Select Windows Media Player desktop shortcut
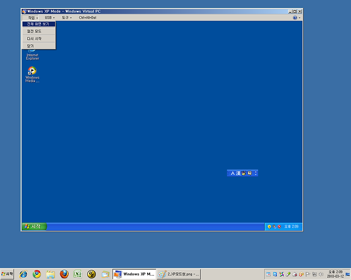Image resolution: width=351 pixels, height=280 pixels. pos(32,75)
